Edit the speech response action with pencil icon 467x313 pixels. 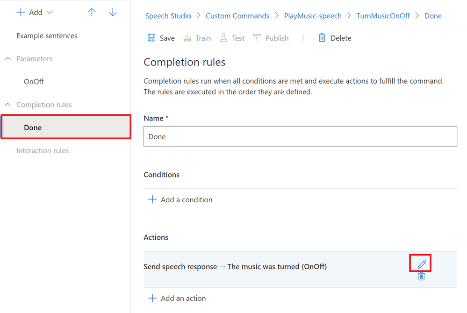tap(422, 265)
